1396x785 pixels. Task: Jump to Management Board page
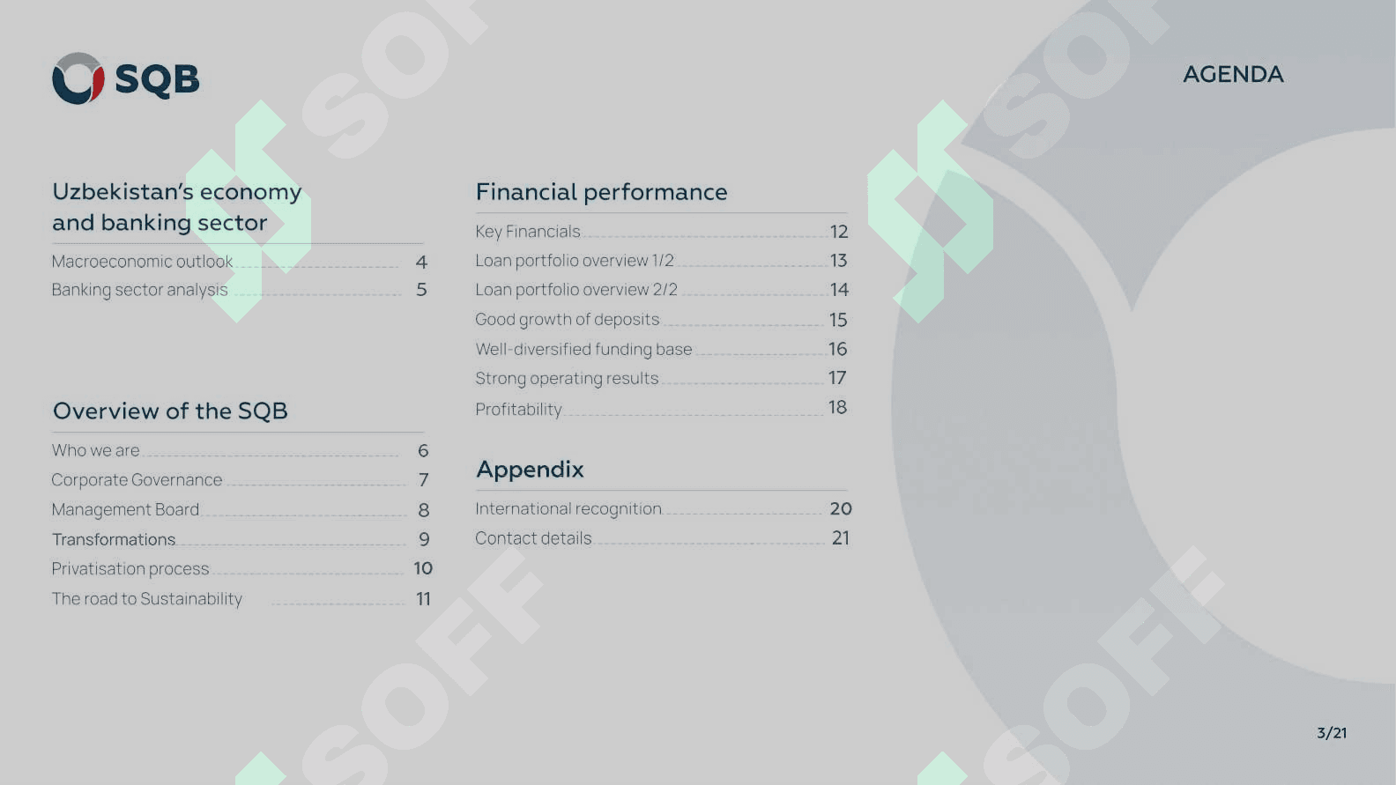coord(125,510)
